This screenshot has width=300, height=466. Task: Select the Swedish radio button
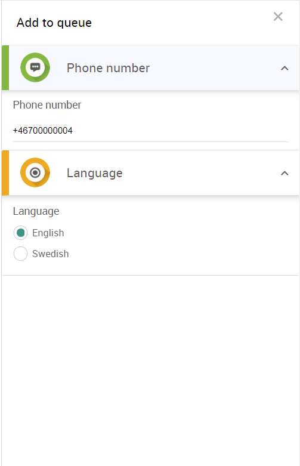[20, 254]
